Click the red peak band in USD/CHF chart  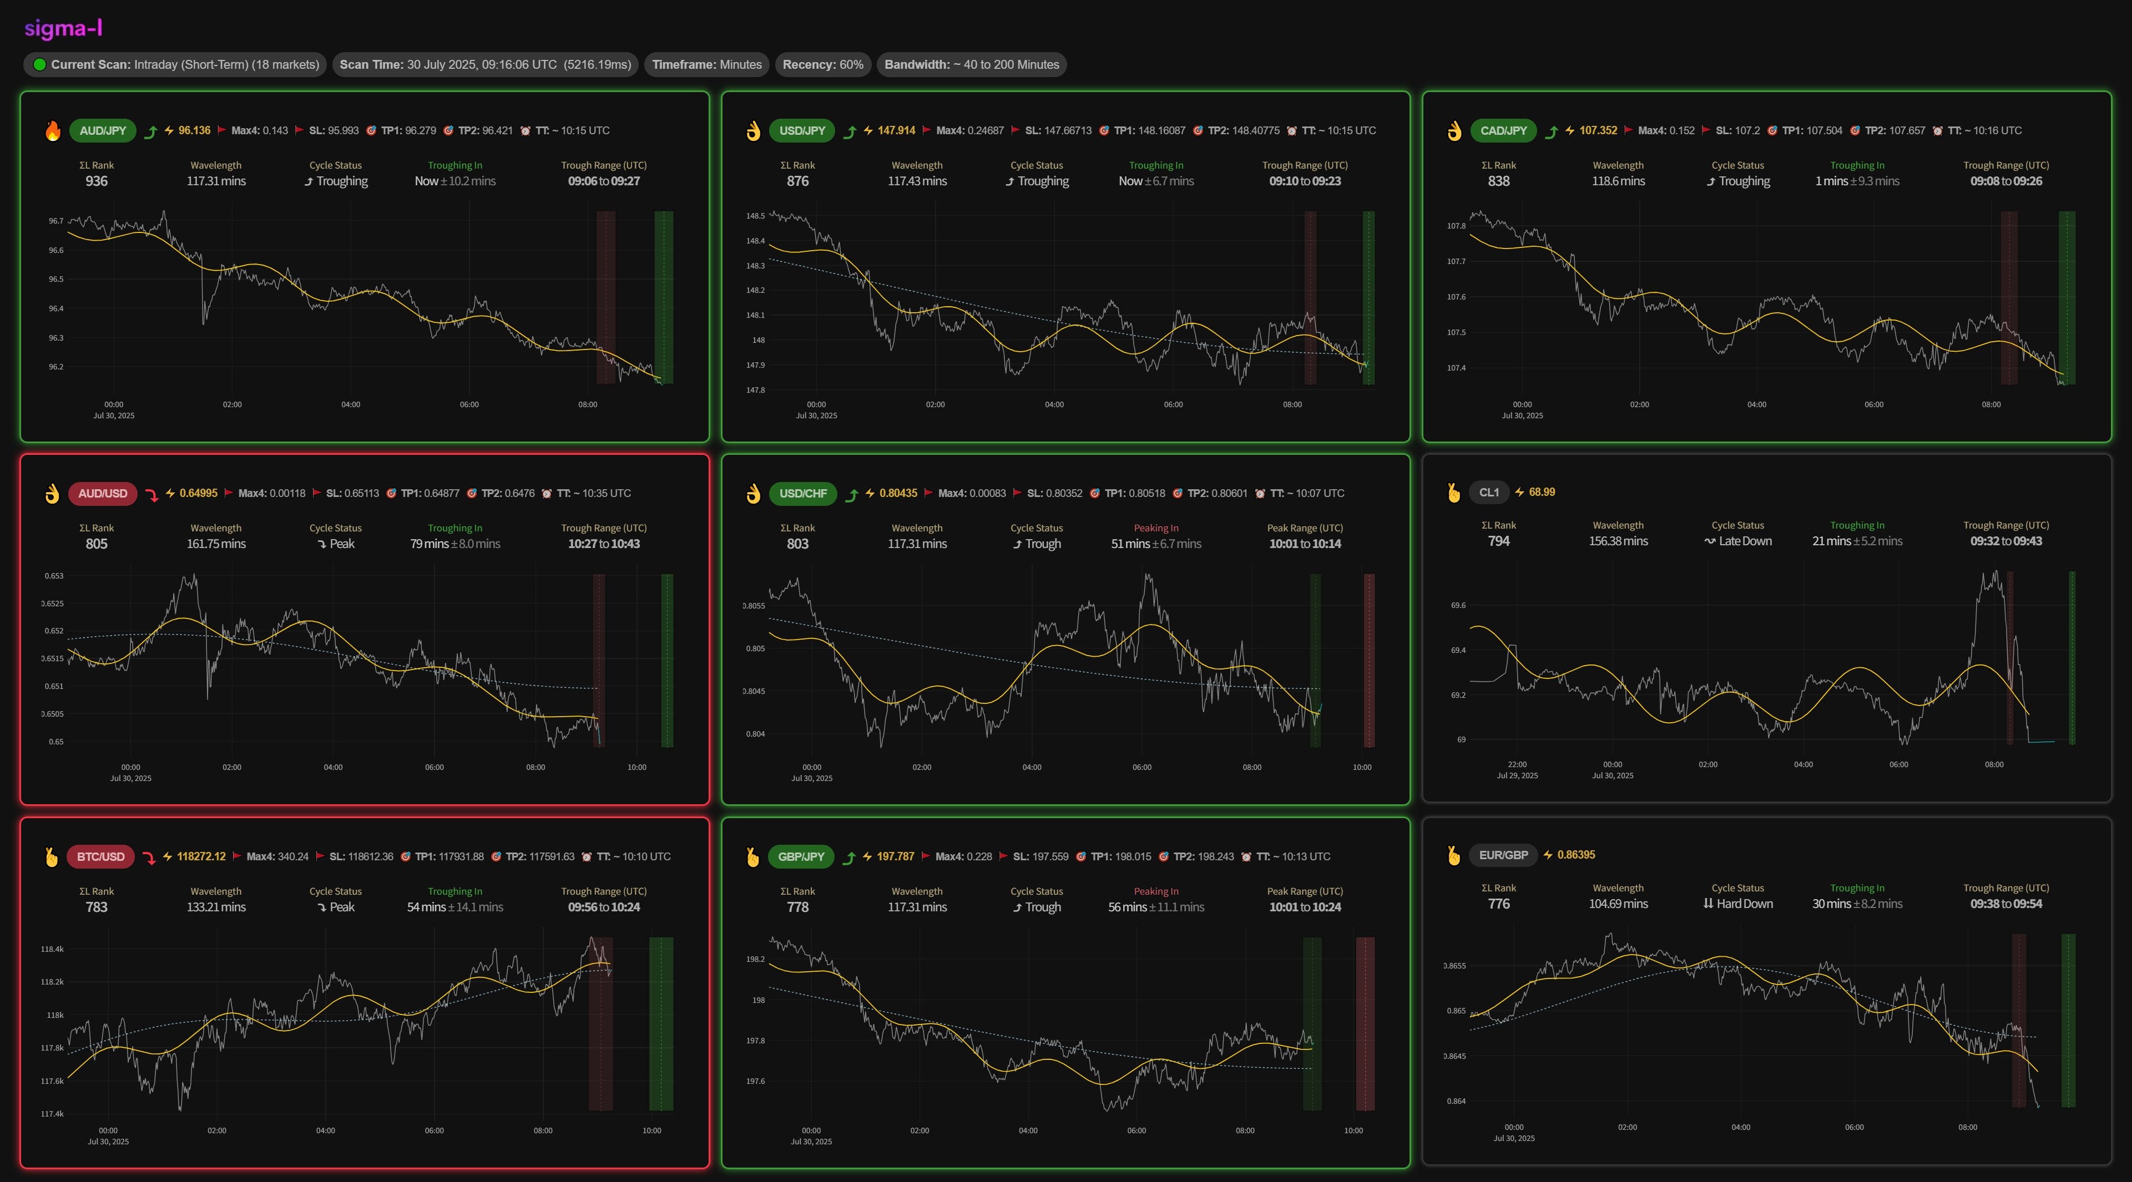[1369, 660]
